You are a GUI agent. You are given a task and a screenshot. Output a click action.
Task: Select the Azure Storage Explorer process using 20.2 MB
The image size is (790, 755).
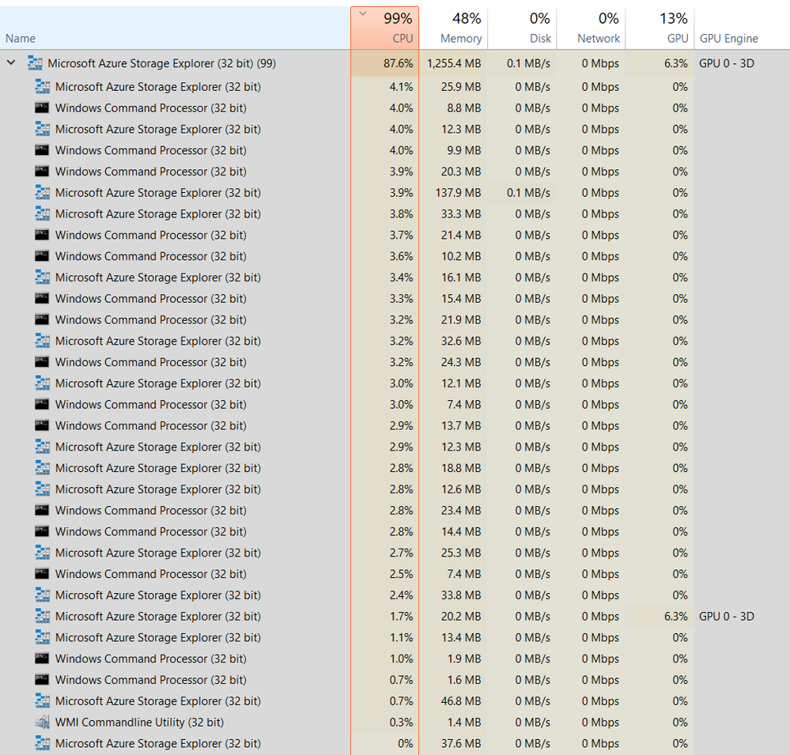coord(157,616)
